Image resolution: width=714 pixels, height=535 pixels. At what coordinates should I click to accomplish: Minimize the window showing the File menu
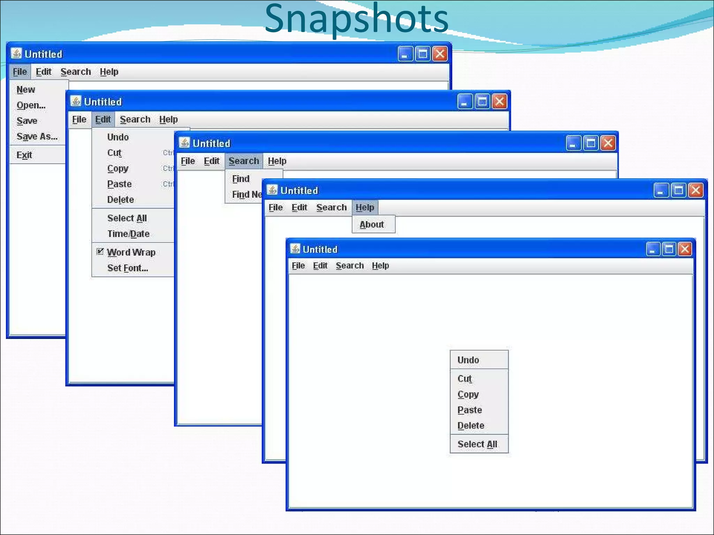pyautogui.click(x=405, y=54)
